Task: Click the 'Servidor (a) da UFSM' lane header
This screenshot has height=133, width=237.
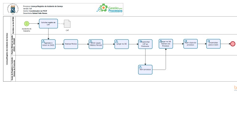Action: [x=13, y=25]
